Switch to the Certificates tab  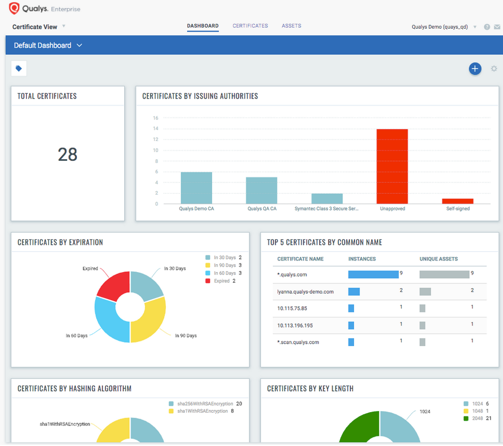[250, 26]
